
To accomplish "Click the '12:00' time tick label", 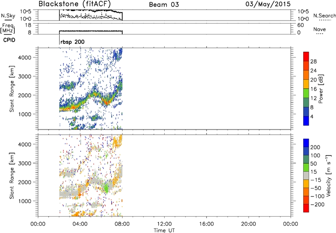I will 164,224.
